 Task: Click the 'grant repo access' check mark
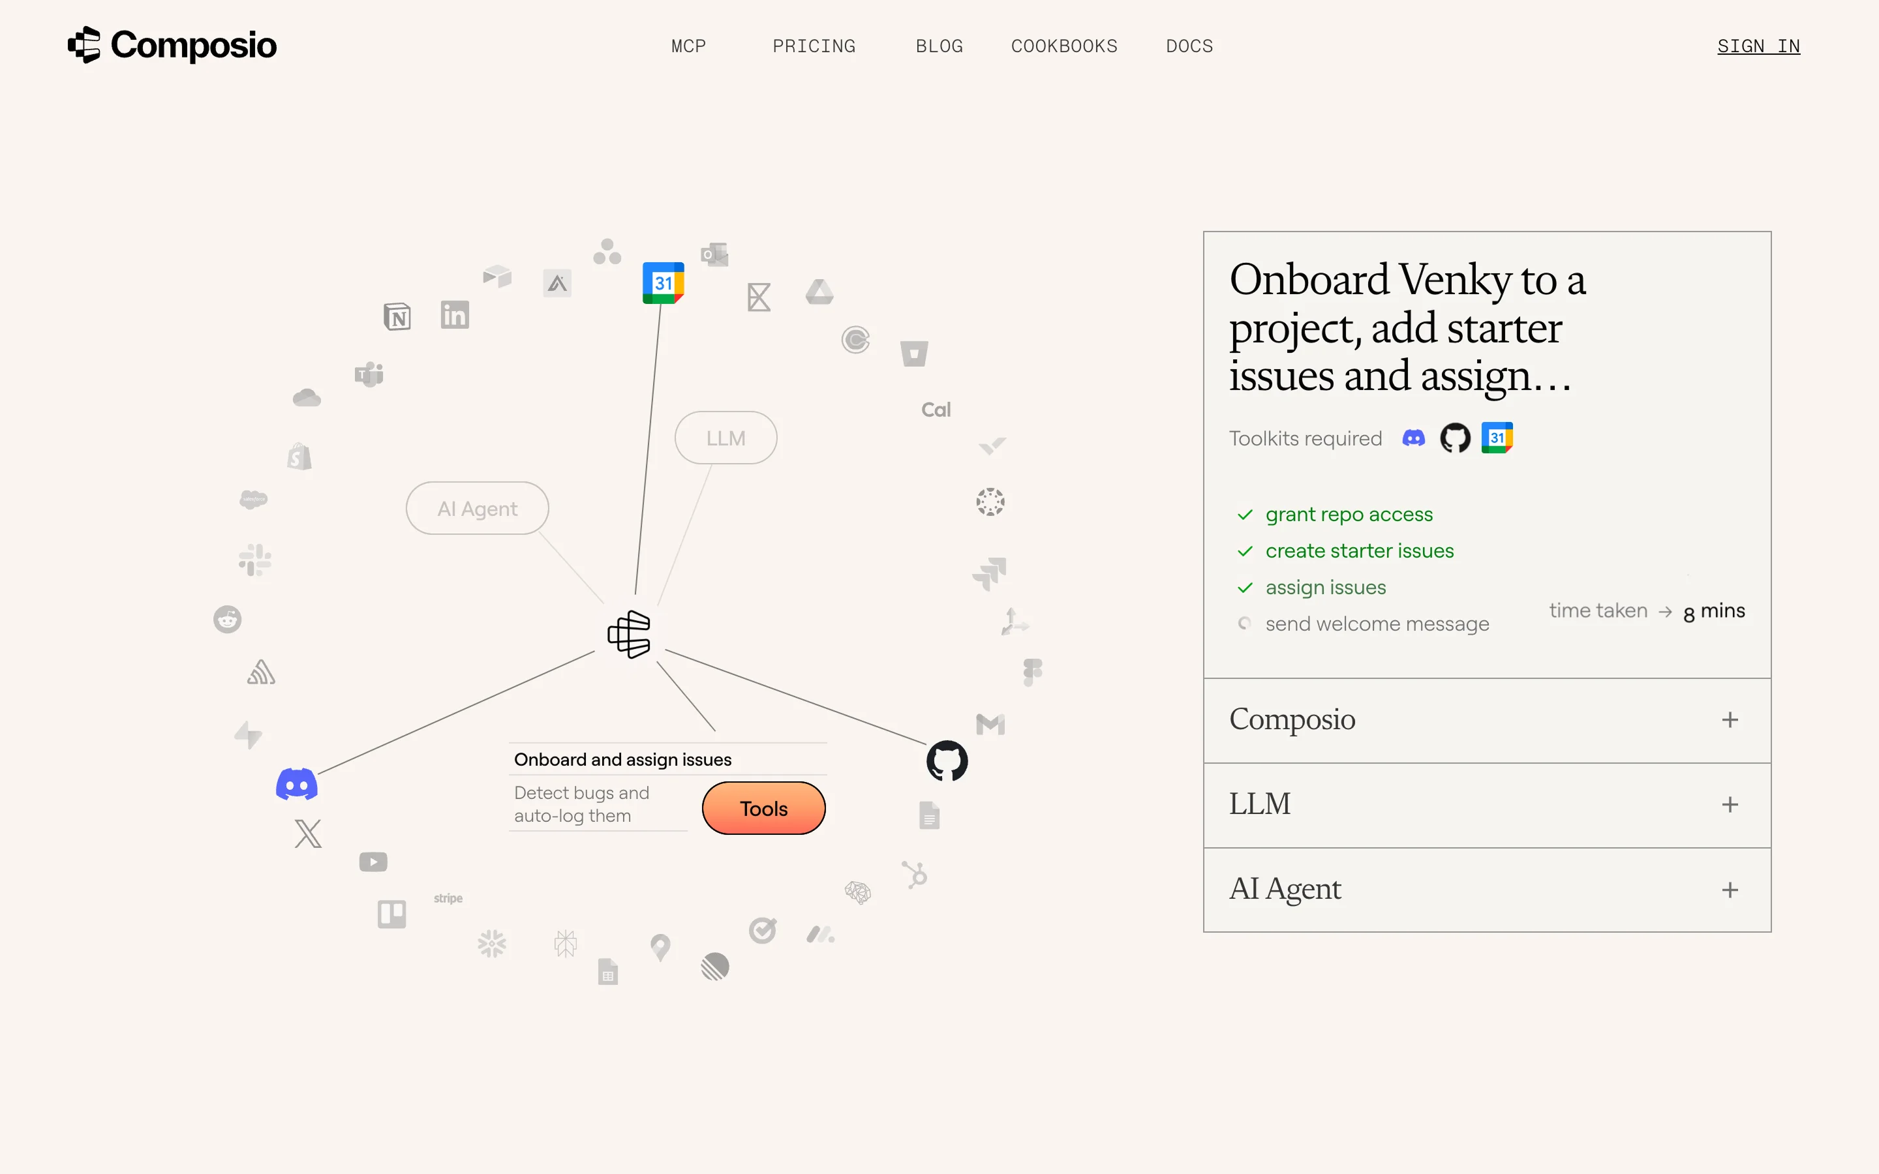(x=1245, y=515)
